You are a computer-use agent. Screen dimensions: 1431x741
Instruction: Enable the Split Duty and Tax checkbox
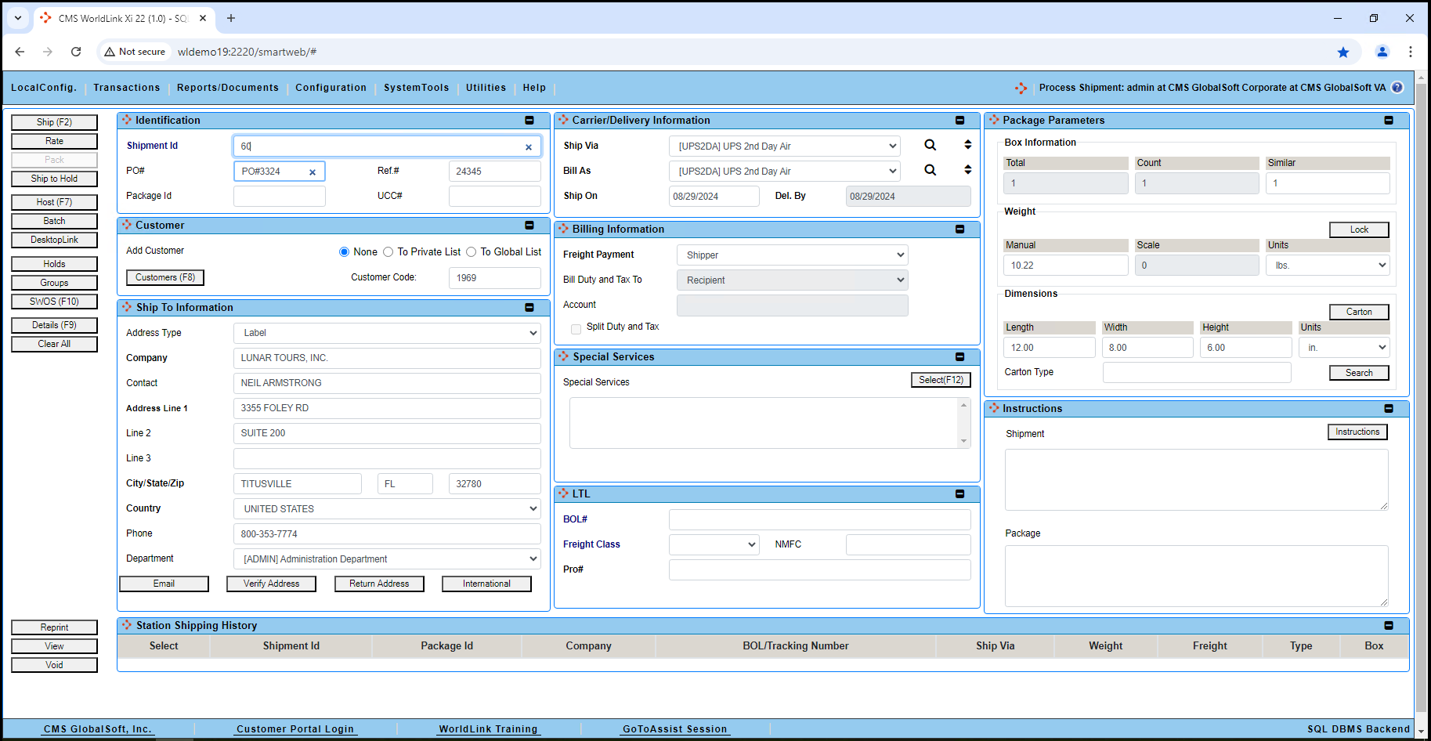pyautogui.click(x=576, y=329)
